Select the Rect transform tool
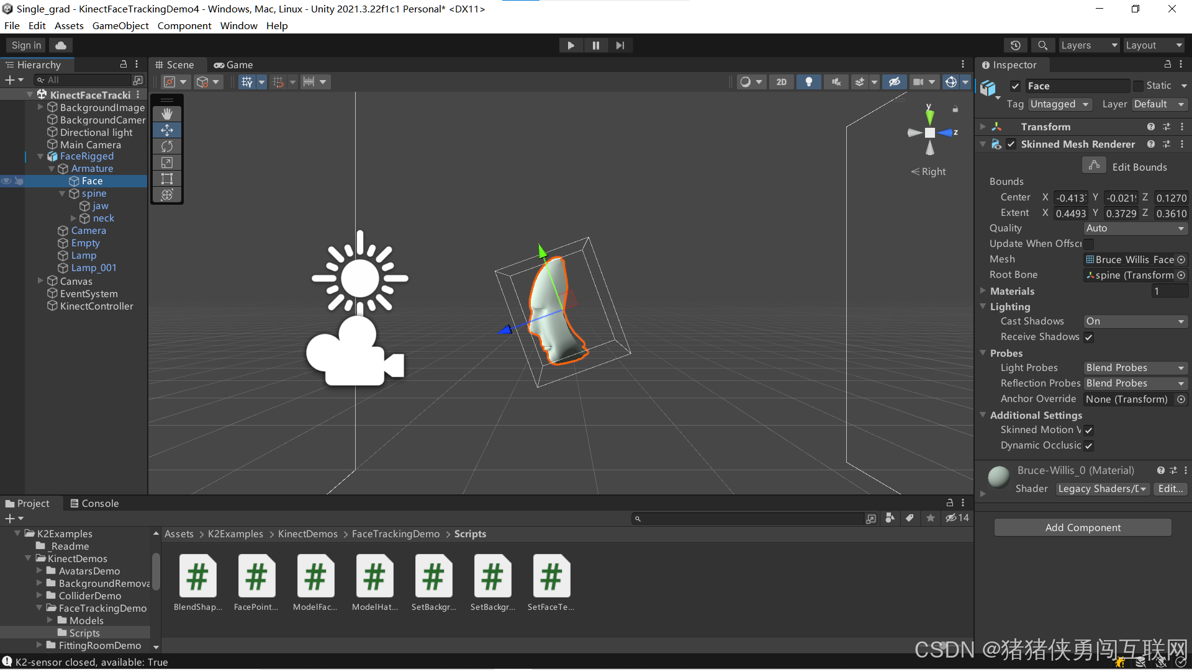The image size is (1192, 670). click(x=166, y=179)
